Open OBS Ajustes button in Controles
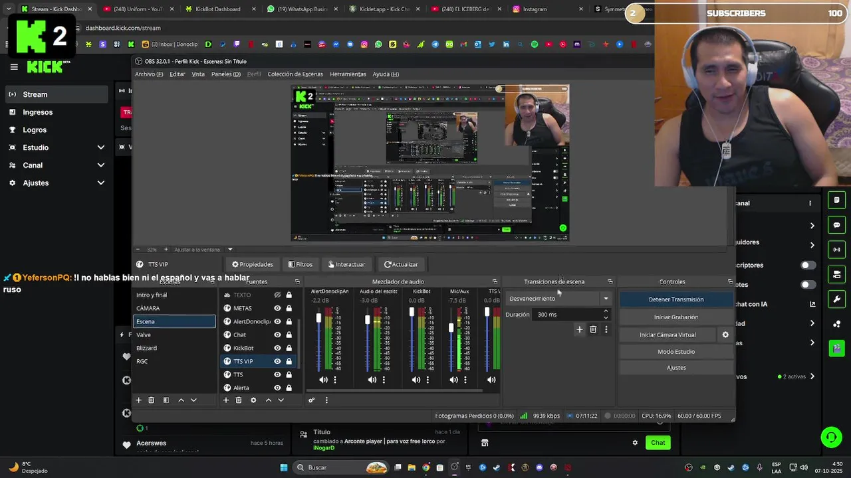Screen dimensions: 851x478 (x=676, y=368)
